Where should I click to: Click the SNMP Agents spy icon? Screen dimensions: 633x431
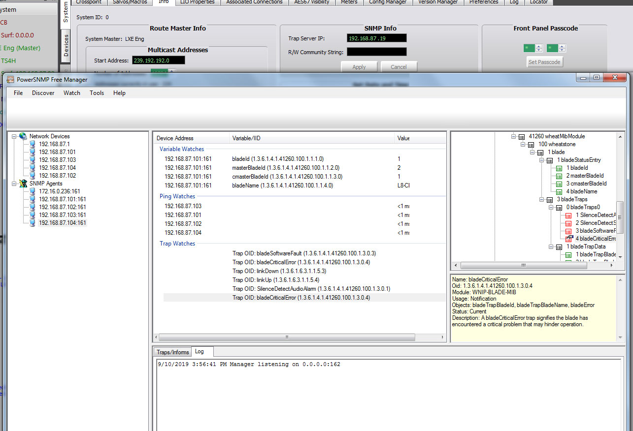tap(23, 184)
